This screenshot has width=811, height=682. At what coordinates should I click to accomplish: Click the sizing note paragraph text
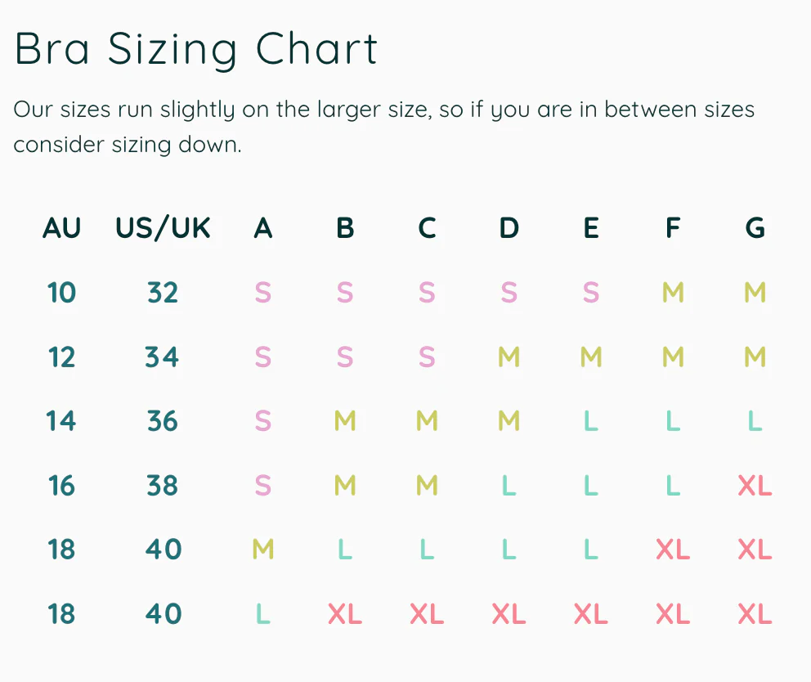pyautogui.click(x=383, y=127)
